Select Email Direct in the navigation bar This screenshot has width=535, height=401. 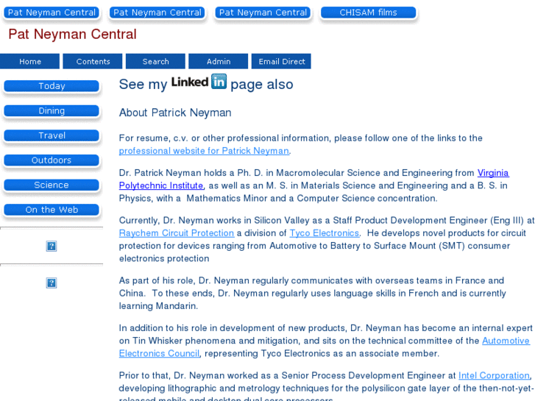click(281, 61)
